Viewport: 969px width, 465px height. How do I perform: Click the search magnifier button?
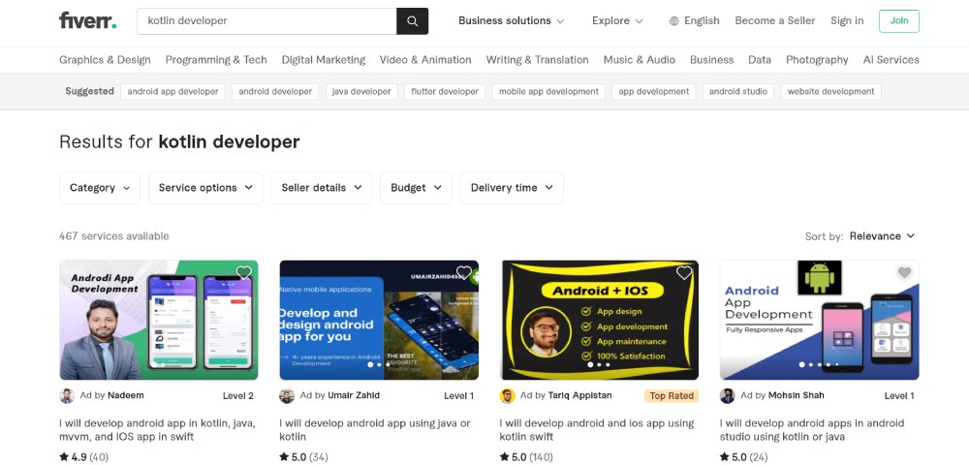[412, 21]
